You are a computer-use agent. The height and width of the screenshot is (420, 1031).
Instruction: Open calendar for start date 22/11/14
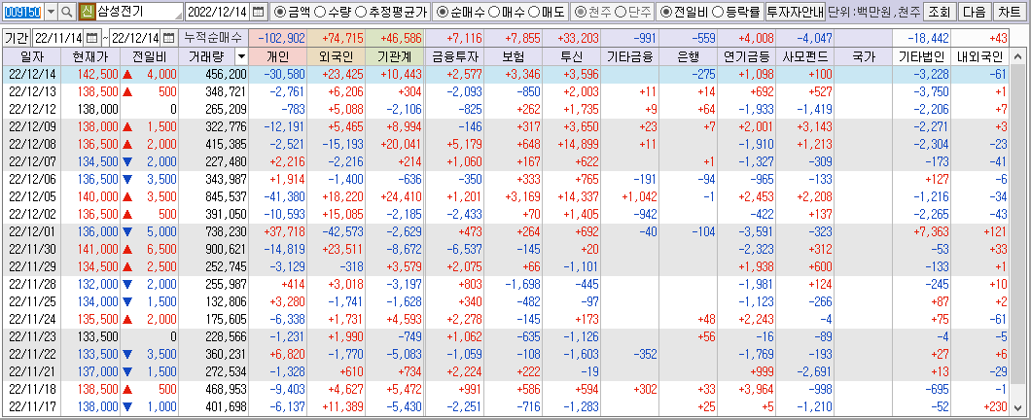(x=91, y=38)
